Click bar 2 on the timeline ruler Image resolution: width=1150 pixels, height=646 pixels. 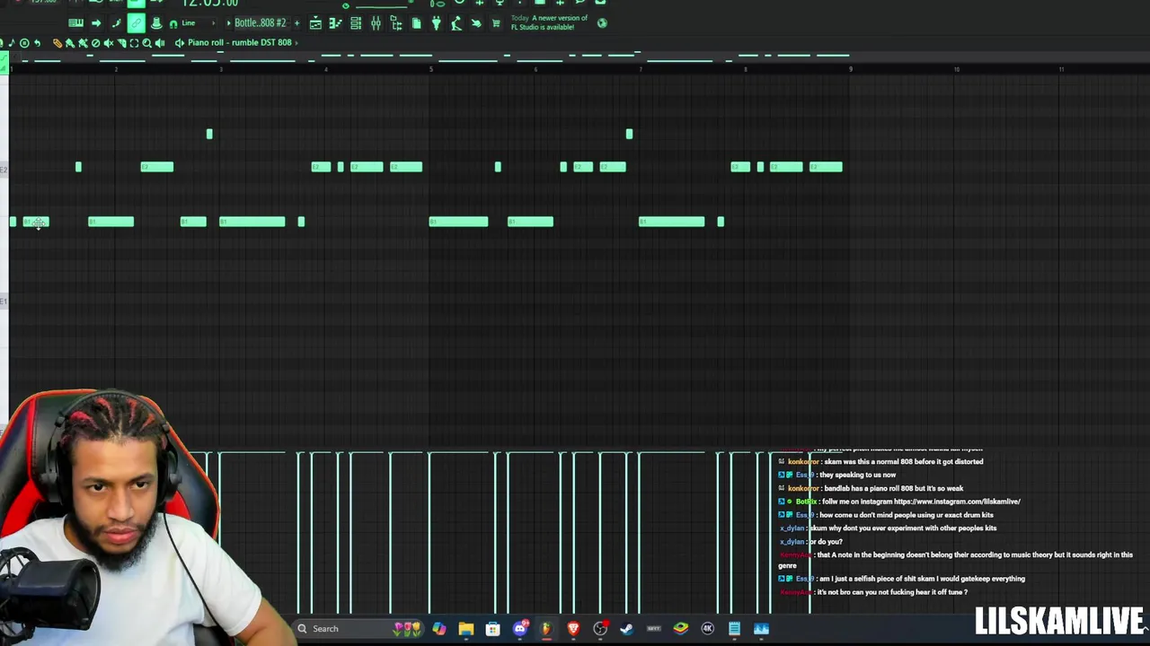pos(116,69)
